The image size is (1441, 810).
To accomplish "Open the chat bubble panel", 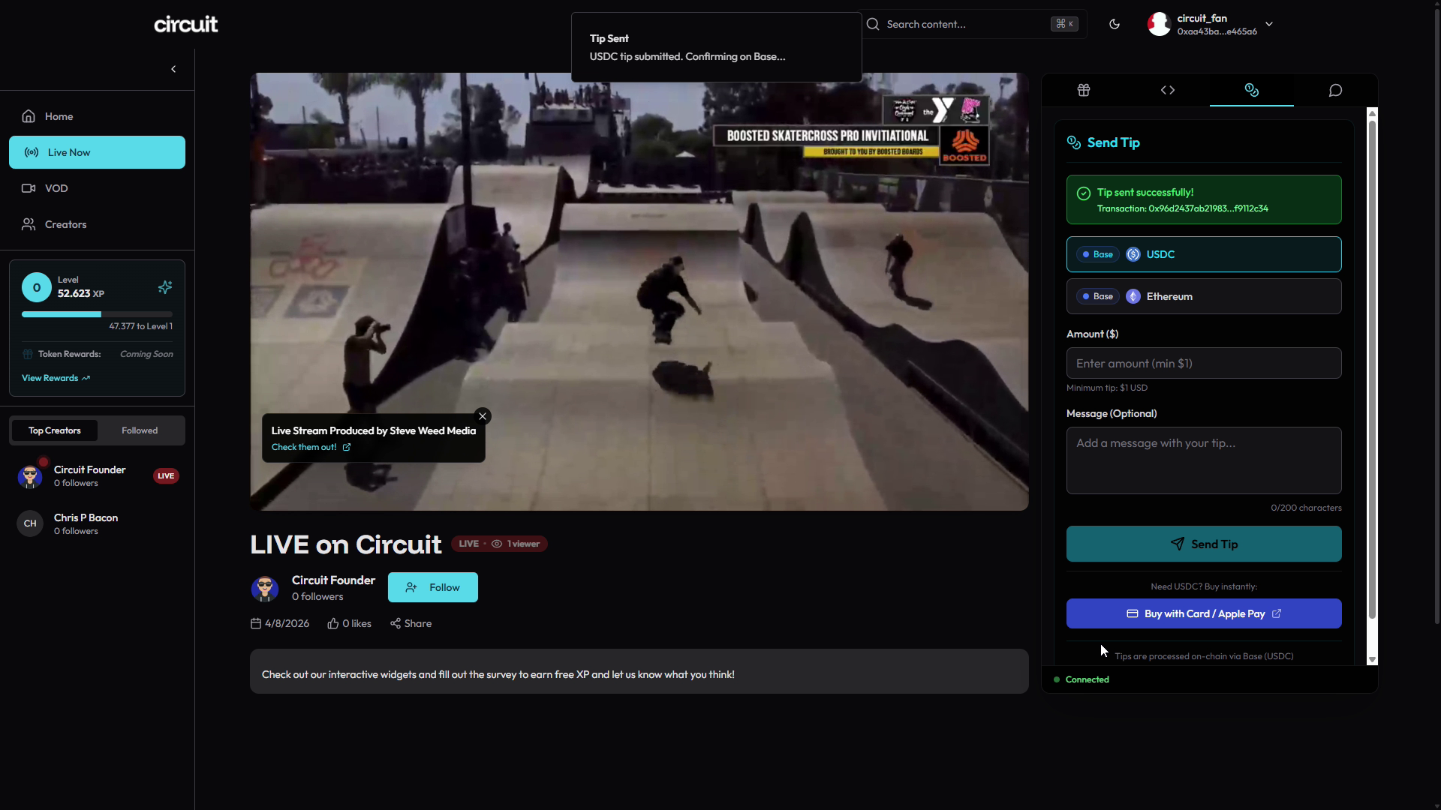I will 1334,90.
